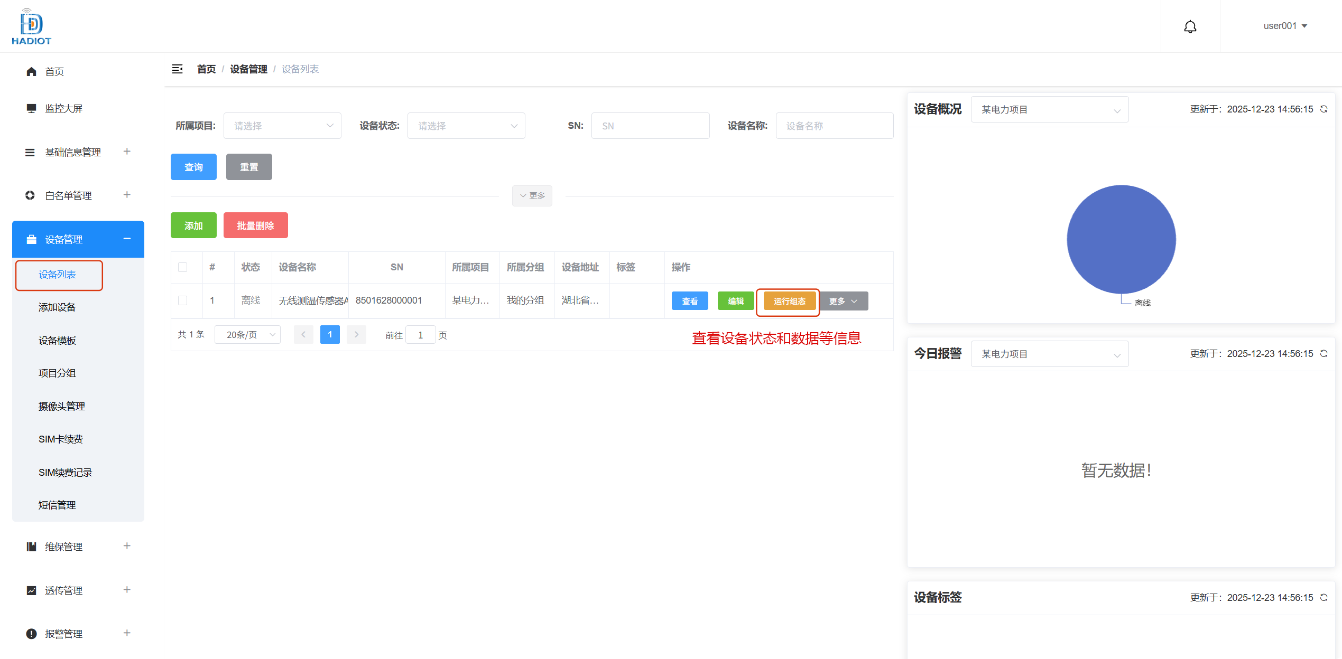
Task: Click the 监控大屏 monitor icon
Action: point(31,108)
